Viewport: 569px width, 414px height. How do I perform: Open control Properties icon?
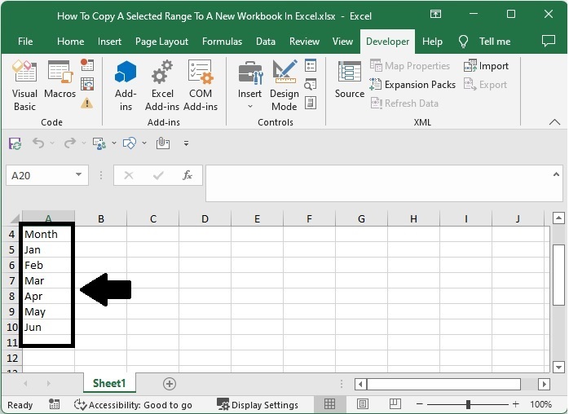tap(311, 65)
